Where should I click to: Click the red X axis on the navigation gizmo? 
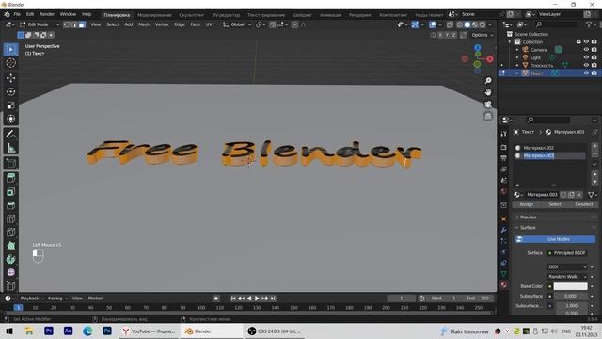pos(490,59)
